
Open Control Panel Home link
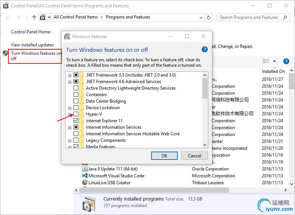pyautogui.click(x=31, y=32)
